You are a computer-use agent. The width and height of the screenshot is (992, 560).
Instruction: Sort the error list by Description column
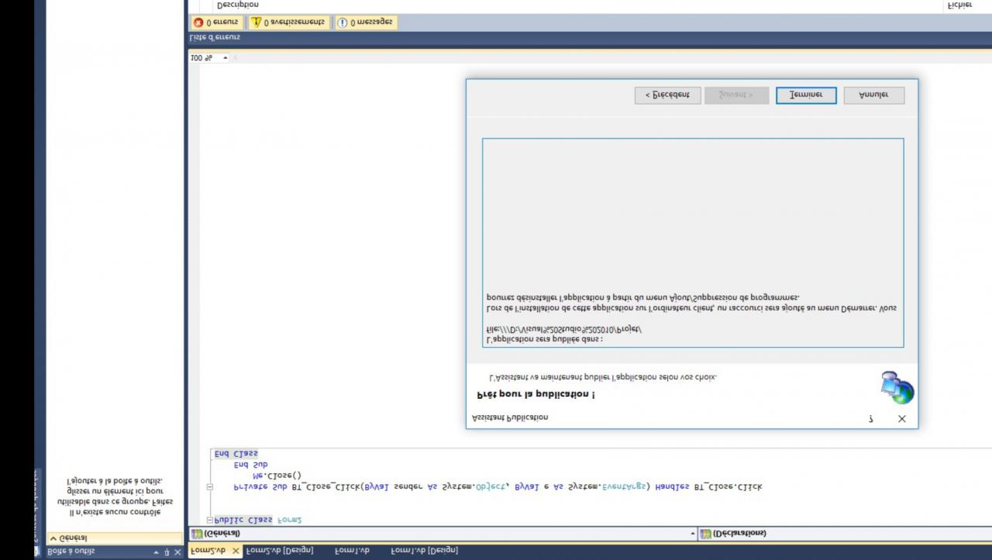tap(238, 5)
